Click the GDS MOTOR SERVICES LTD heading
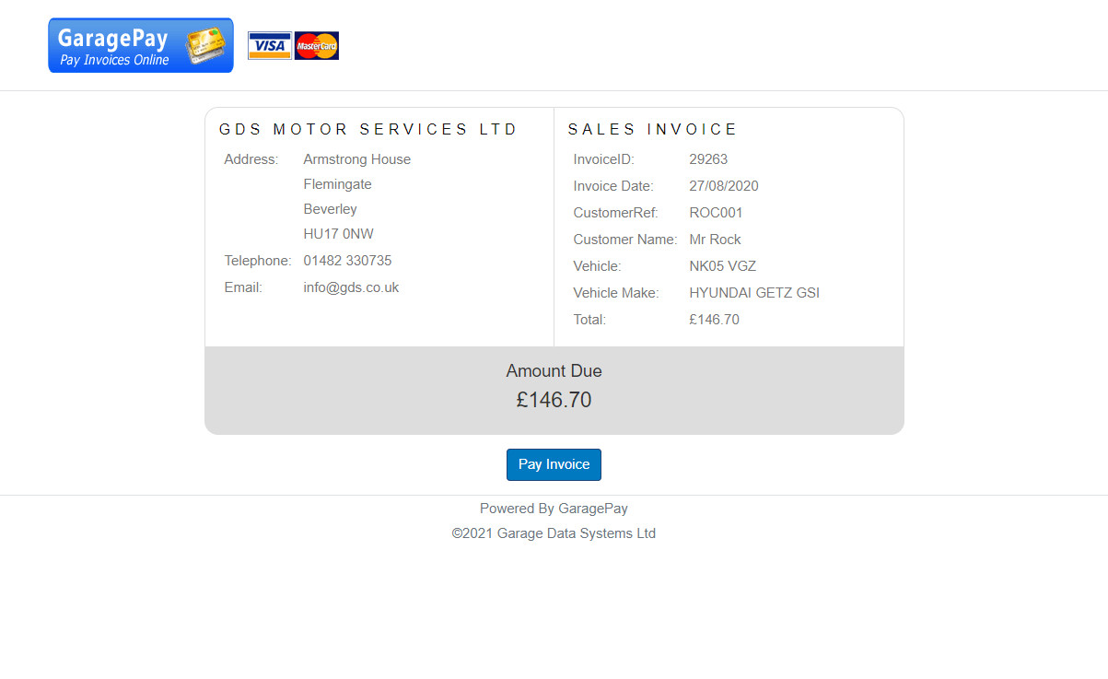 pyautogui.click(x=368, y=130)
